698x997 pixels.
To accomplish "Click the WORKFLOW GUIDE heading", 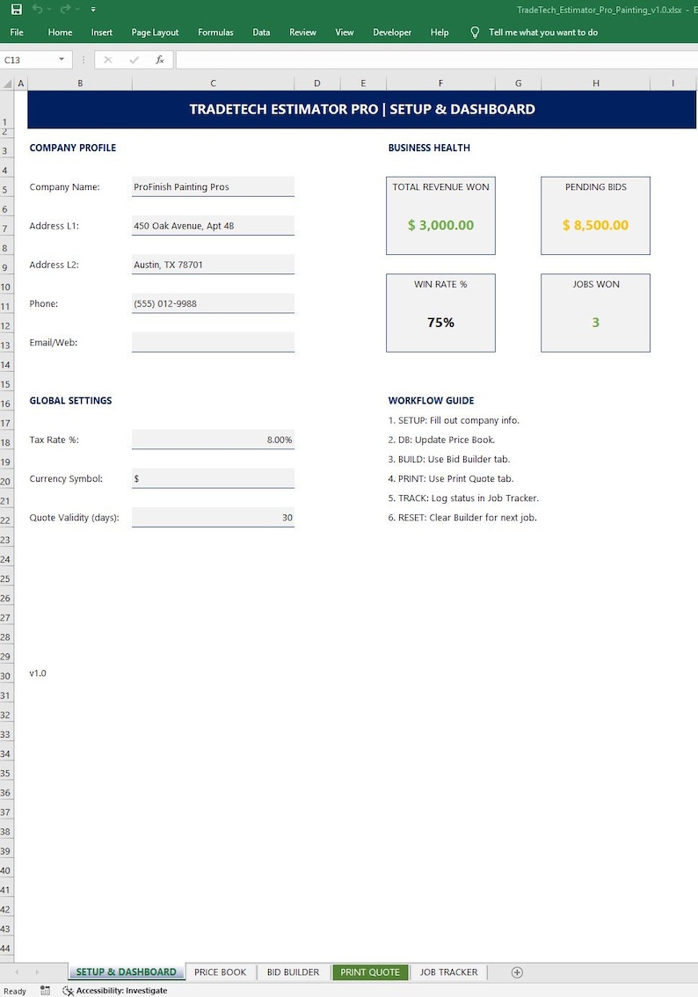I will click(x=431, y=401).
